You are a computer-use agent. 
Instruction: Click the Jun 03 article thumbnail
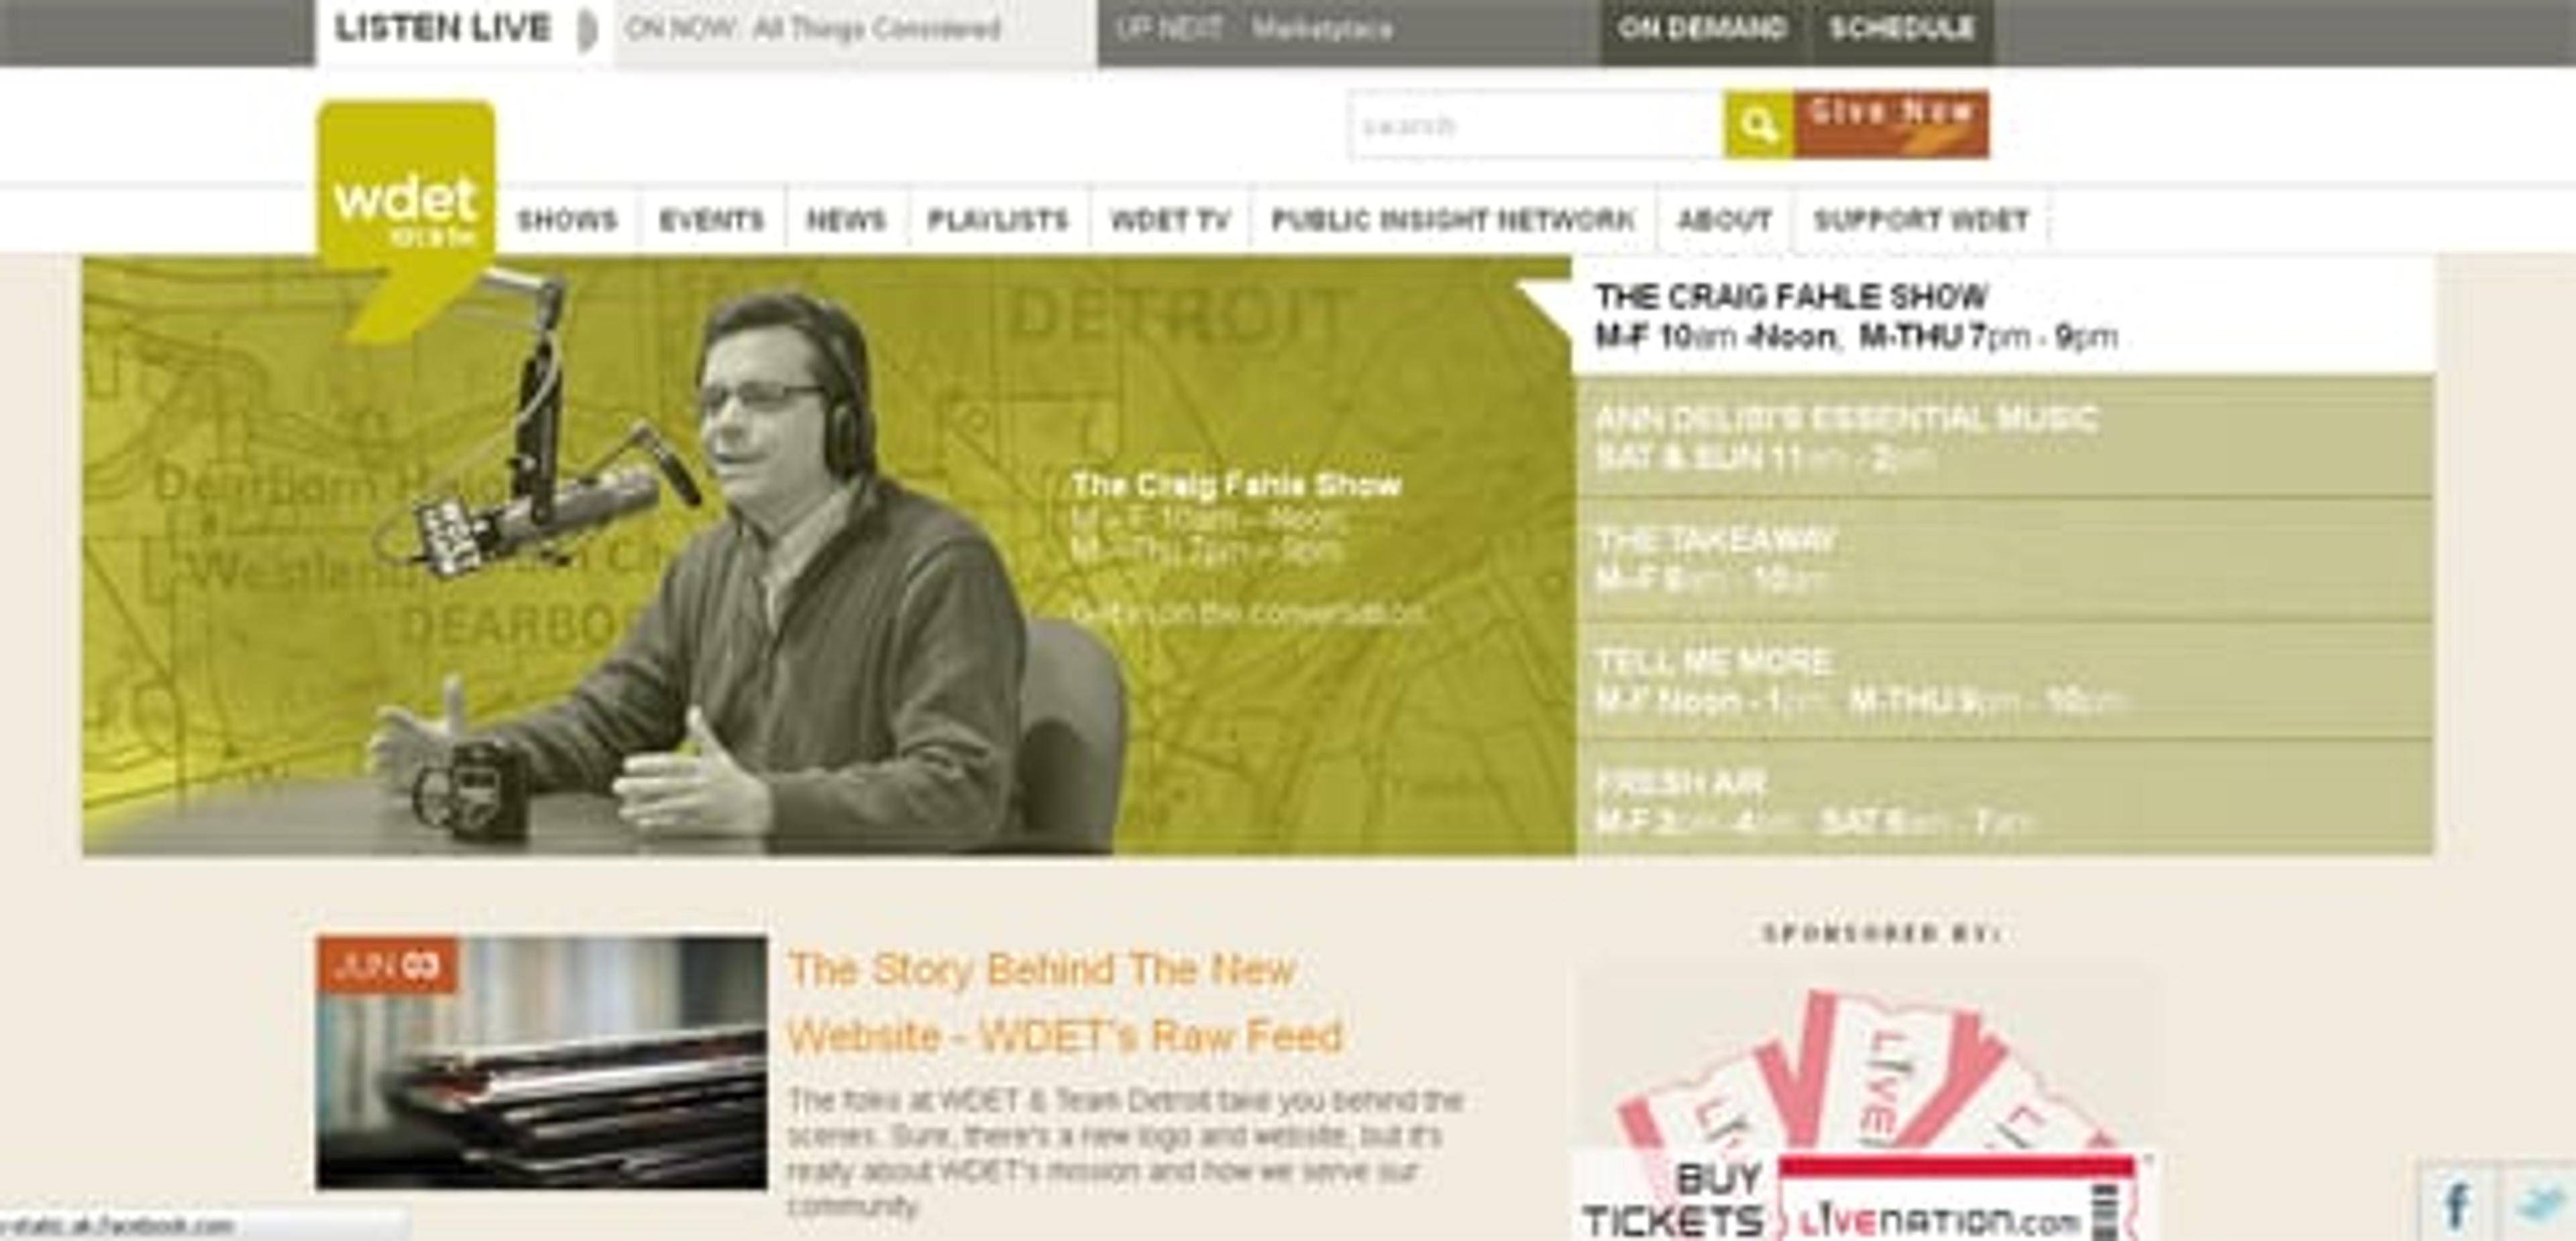pyautogui.click(x=541, y=1062)
